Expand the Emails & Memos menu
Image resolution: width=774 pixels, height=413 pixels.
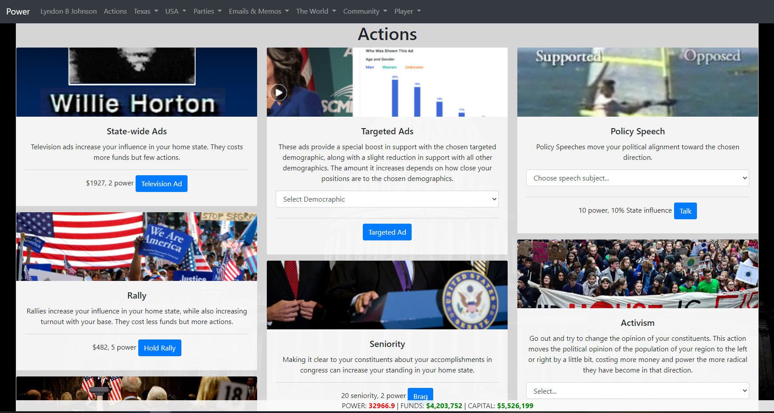point(258,11)
